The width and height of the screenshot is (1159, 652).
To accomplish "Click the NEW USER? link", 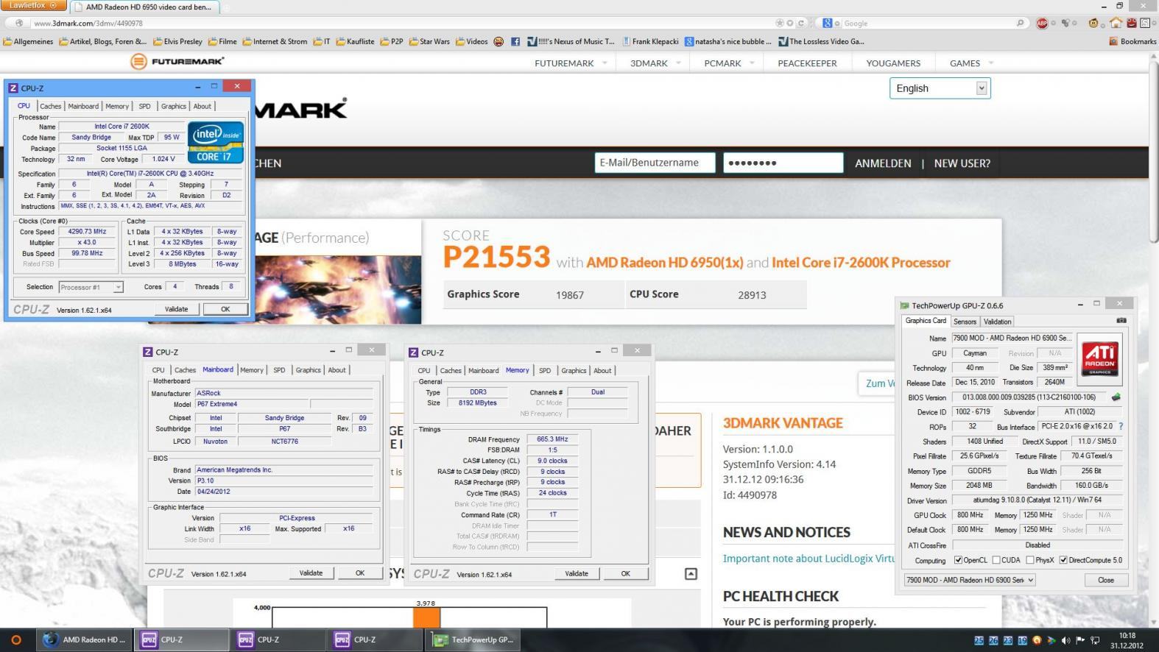I will [x=962, y=163].
